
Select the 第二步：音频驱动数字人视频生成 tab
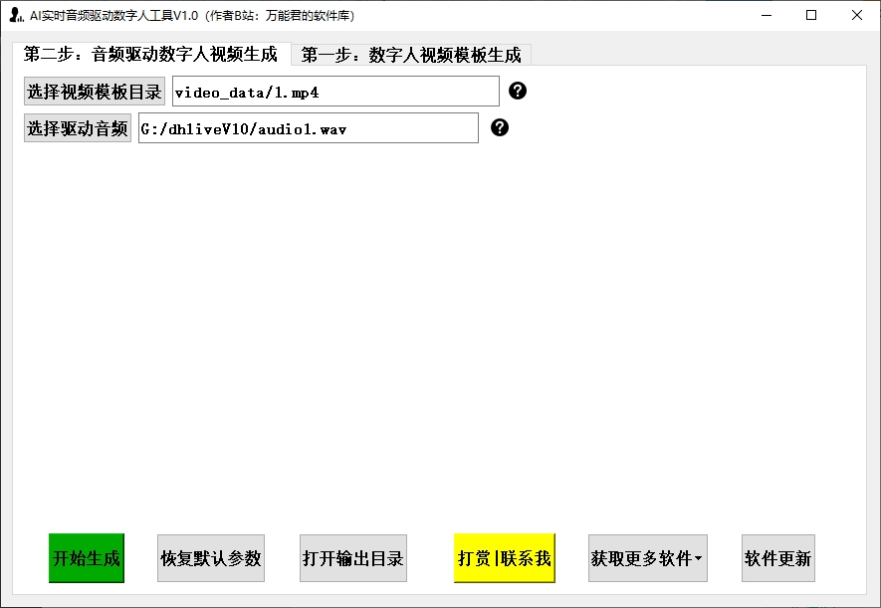click(151, 55)
